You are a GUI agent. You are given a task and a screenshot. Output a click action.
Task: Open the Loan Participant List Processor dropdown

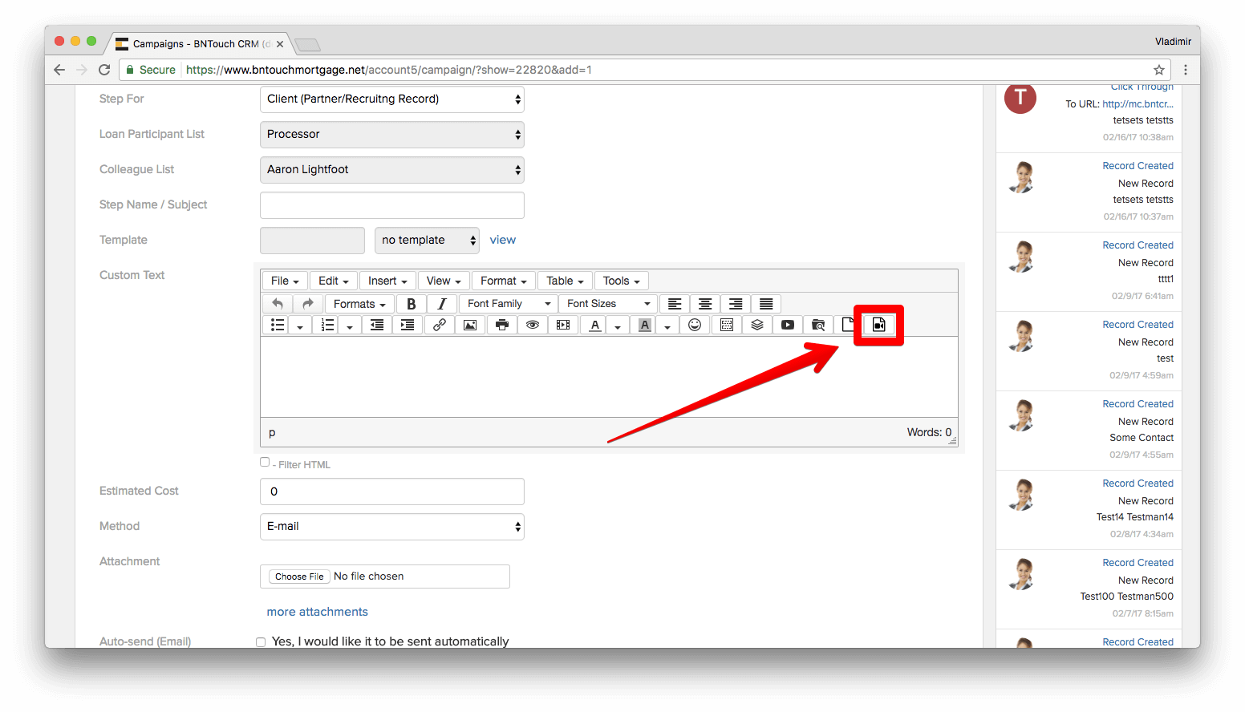pyautogui.click(x=391, y=135)
